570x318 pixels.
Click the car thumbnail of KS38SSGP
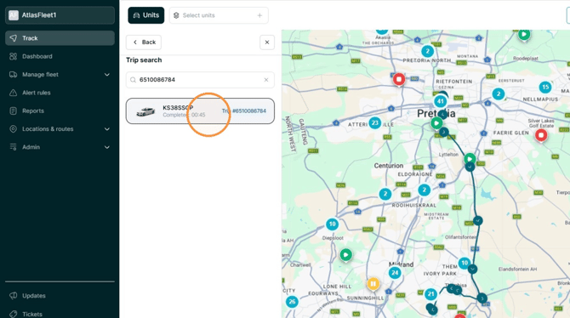coord(145,111)
